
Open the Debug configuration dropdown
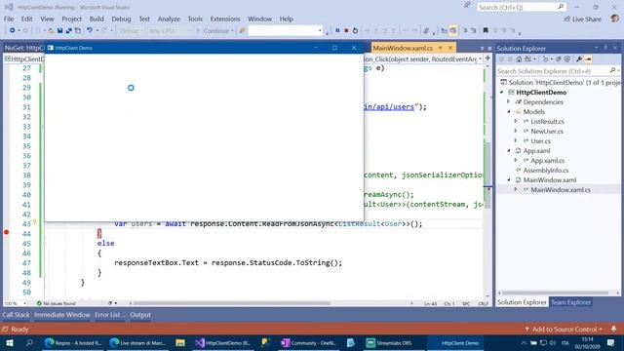click(x=131, y=30)
